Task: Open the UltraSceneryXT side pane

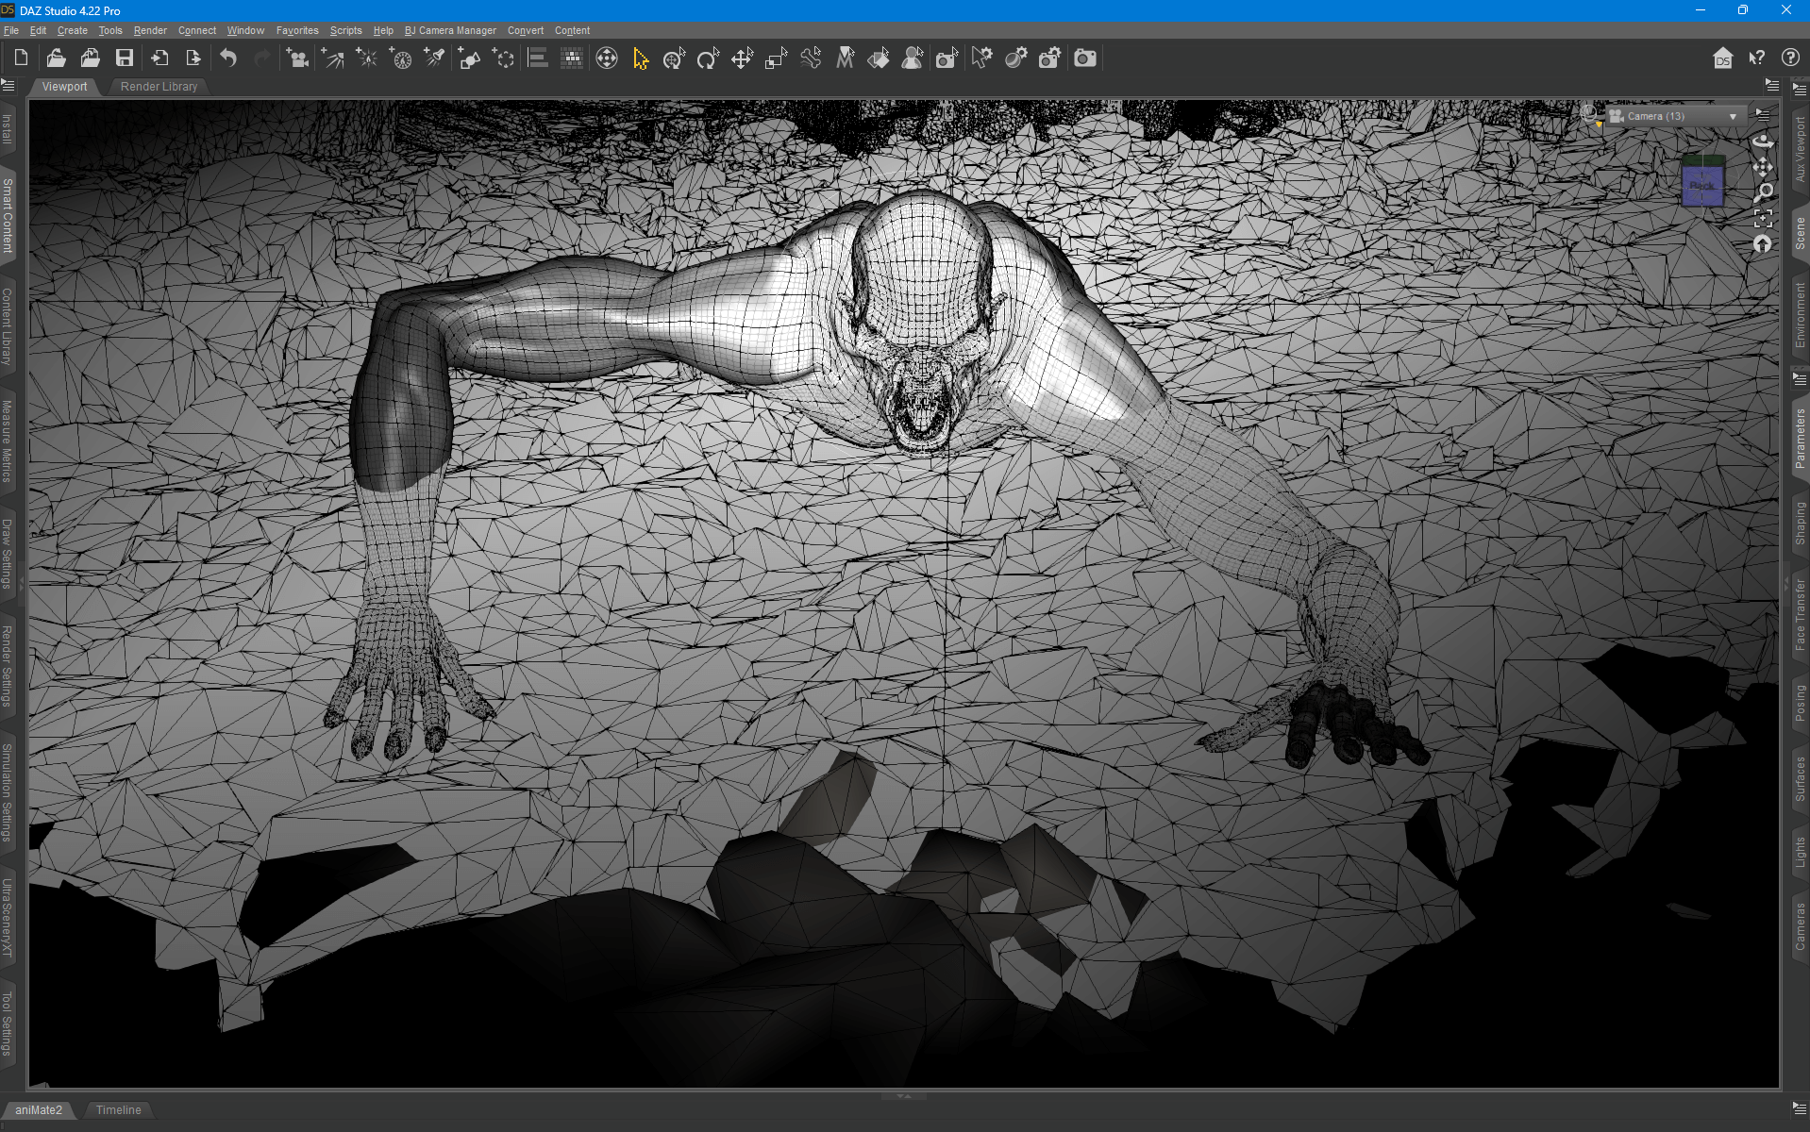Action: tap(8, 917)
